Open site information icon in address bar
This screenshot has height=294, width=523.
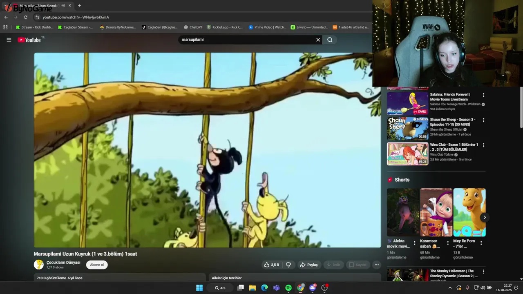click(37, 17)
